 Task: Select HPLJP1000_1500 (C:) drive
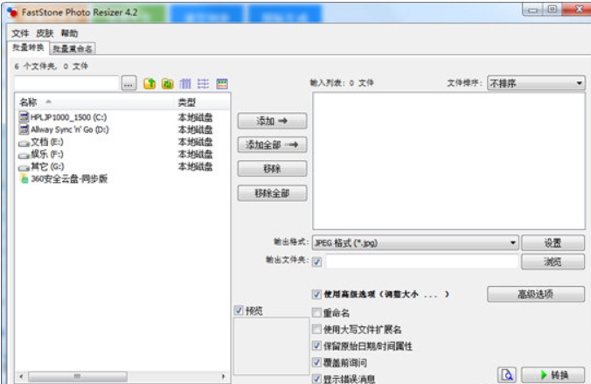coord(63,117)
